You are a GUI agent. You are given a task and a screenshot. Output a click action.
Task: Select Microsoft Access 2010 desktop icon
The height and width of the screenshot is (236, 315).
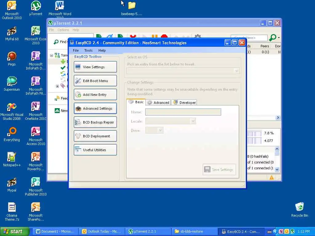click(x=36, y=136)
